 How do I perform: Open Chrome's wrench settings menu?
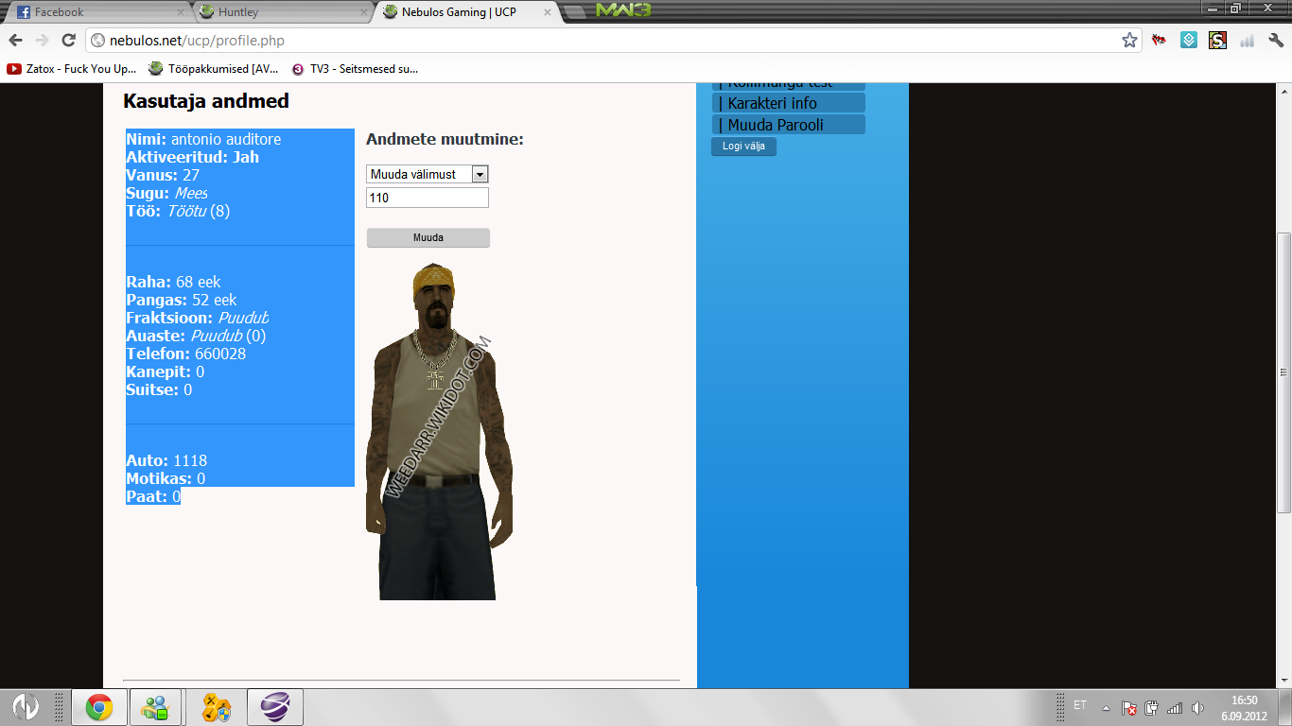1275,41
